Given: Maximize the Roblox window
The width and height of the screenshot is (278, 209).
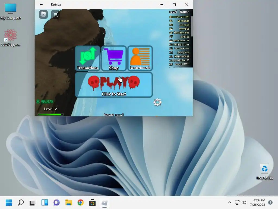Looking at the screenshot, I should click(174, 5).
